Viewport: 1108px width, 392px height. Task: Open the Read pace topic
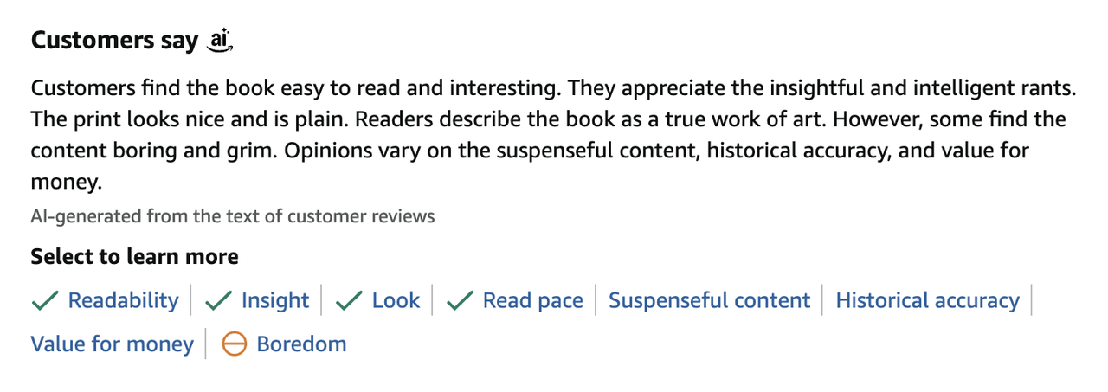click(532, 300)
